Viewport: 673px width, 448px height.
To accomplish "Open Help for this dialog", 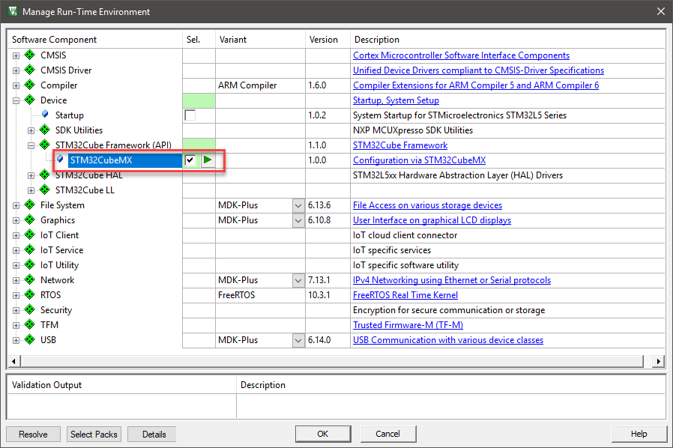I will [639, 434].
